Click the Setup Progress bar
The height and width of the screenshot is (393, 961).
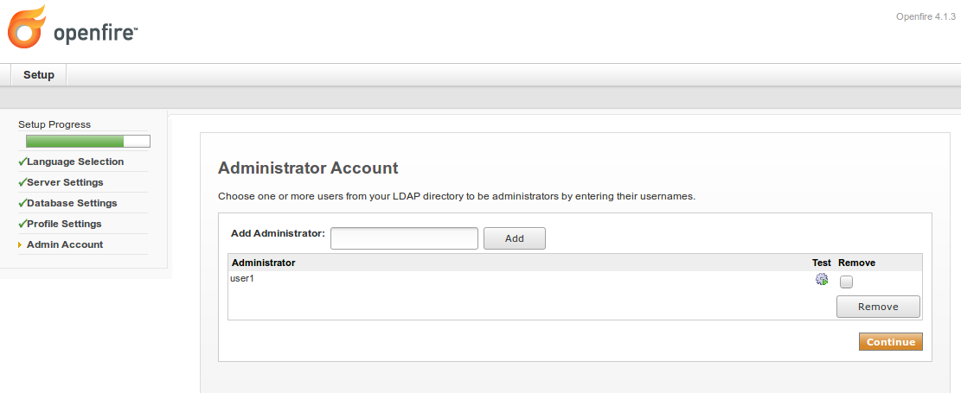87,142
